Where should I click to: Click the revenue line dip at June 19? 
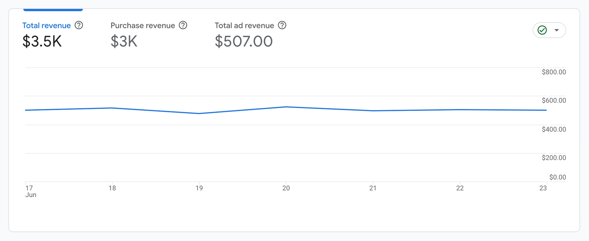point(199,113)
